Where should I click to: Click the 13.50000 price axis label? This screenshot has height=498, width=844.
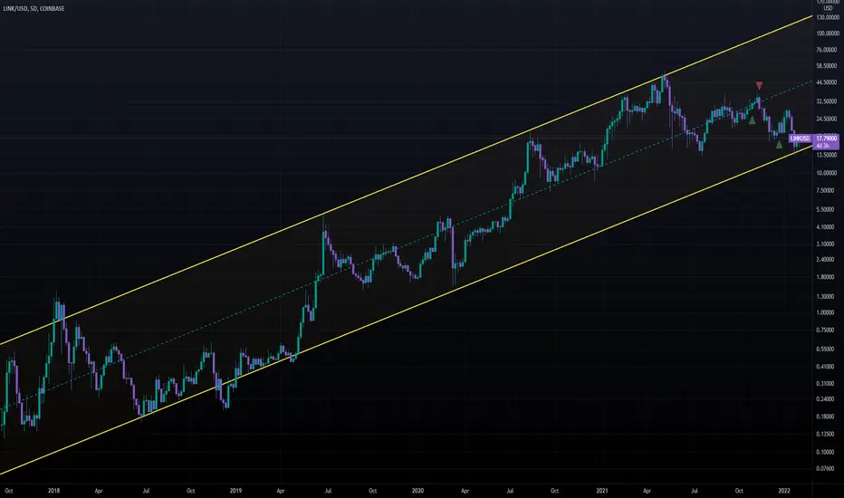point(827,155)
